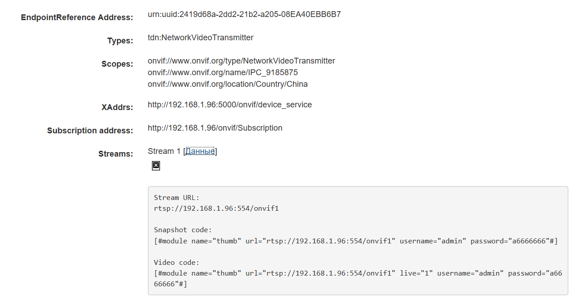Viewport: 580px width, 306px height.
Task: Click the Streams label
Action: point(116,154)
